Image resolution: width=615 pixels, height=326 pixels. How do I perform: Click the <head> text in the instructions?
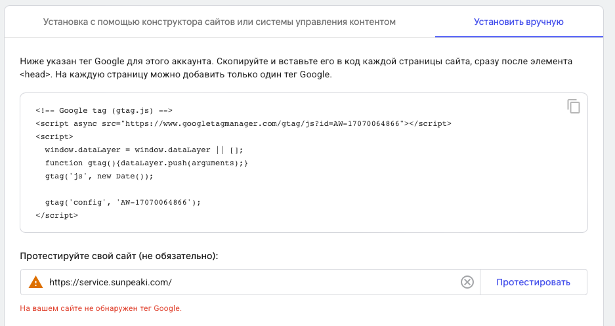(35, 74)
